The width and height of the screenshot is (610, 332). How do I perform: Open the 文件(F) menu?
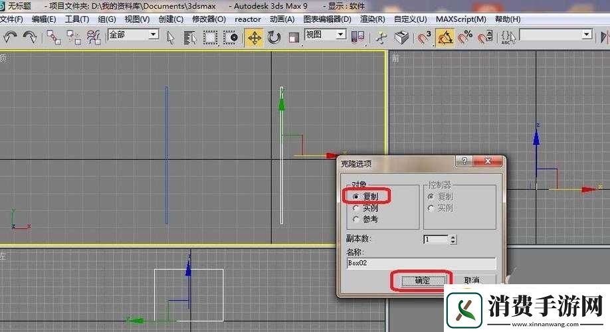click(x=12, y=19)
